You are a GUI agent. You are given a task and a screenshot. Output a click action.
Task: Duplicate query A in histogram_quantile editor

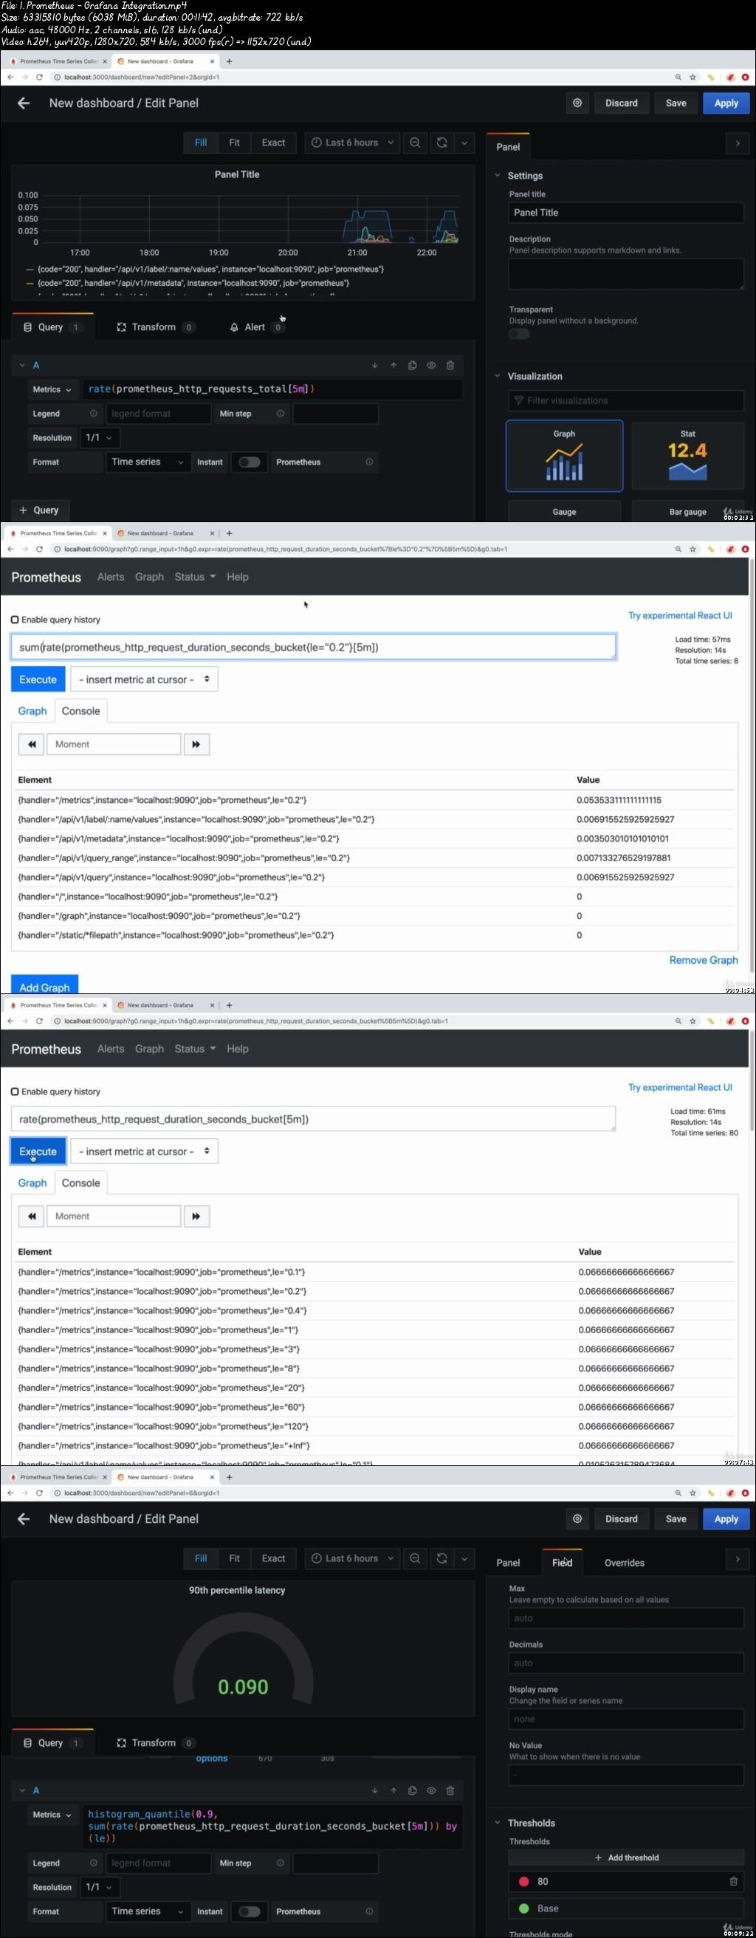coord(412,1790)
